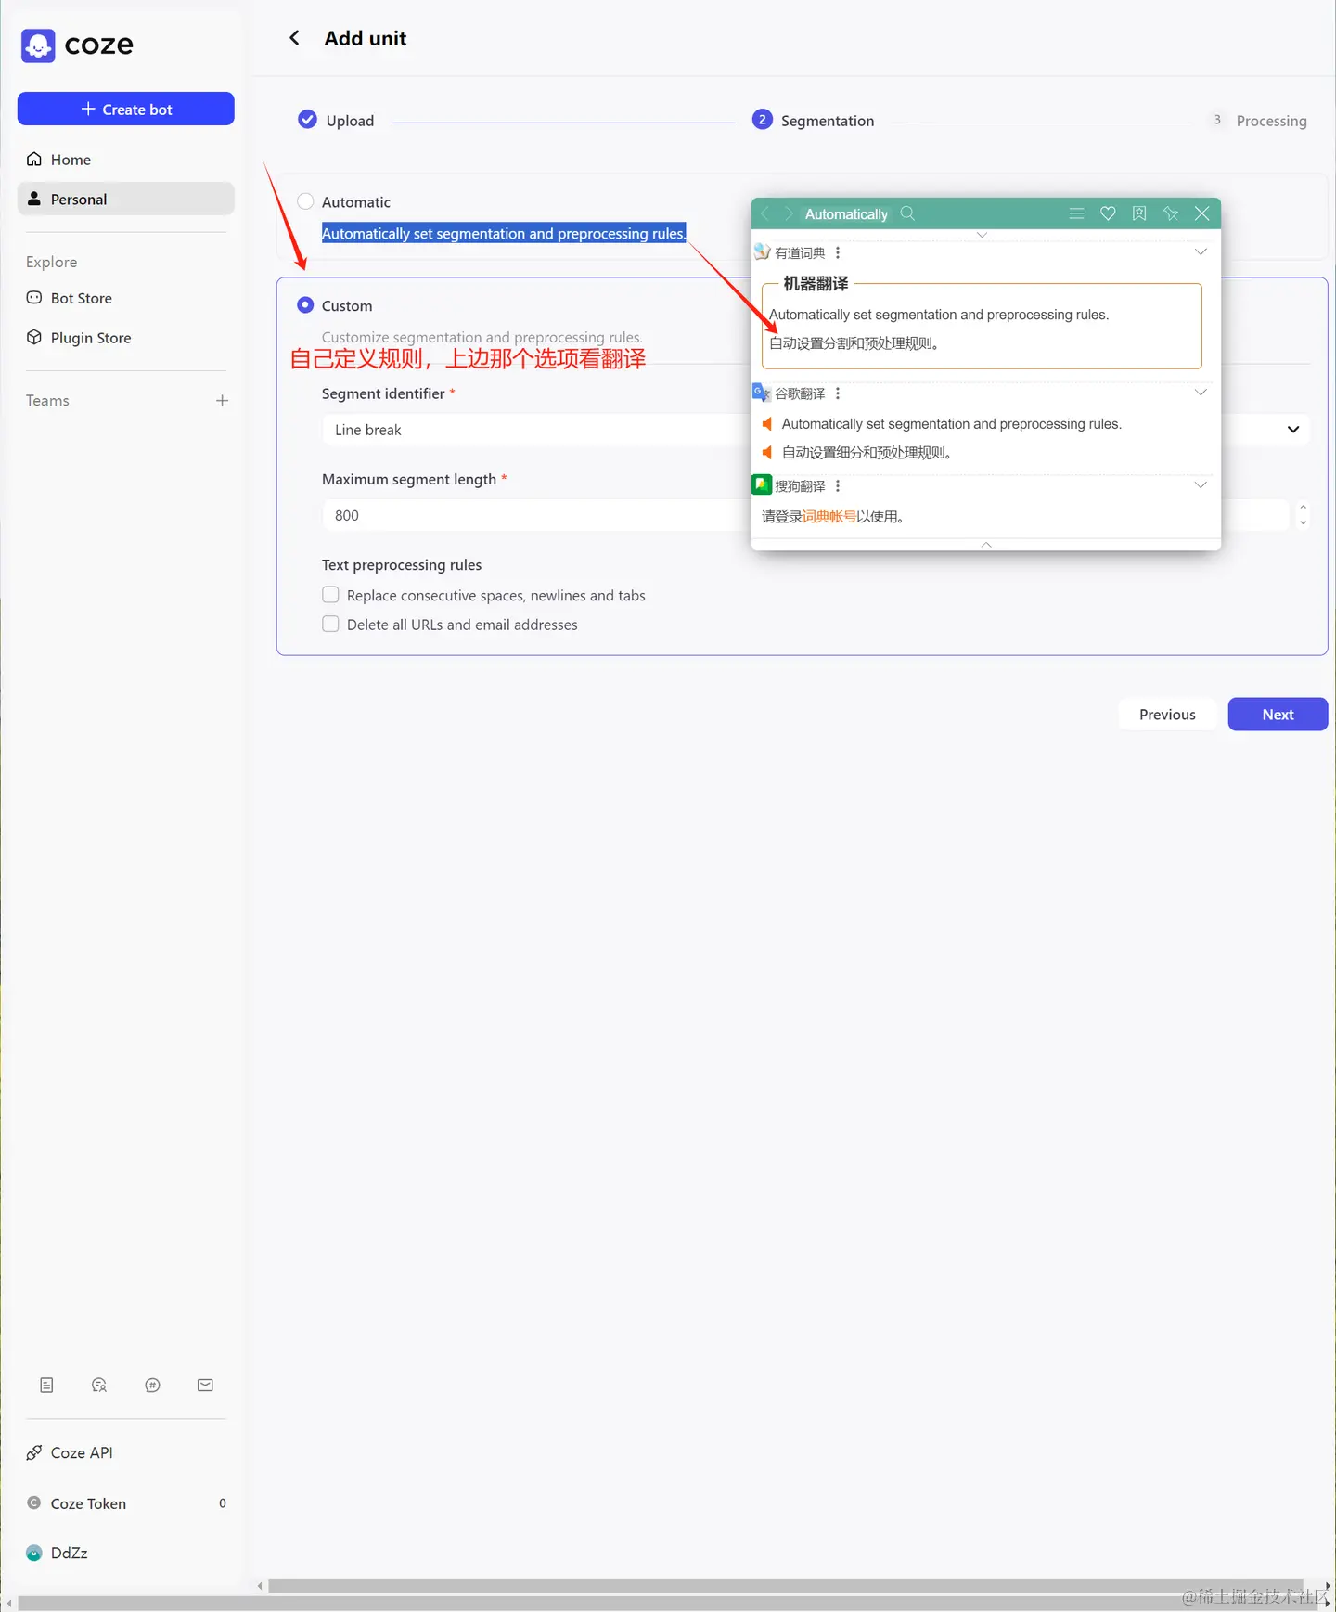Play audio for English Google translation
1336x1612 pixels.
coord(767,424)
